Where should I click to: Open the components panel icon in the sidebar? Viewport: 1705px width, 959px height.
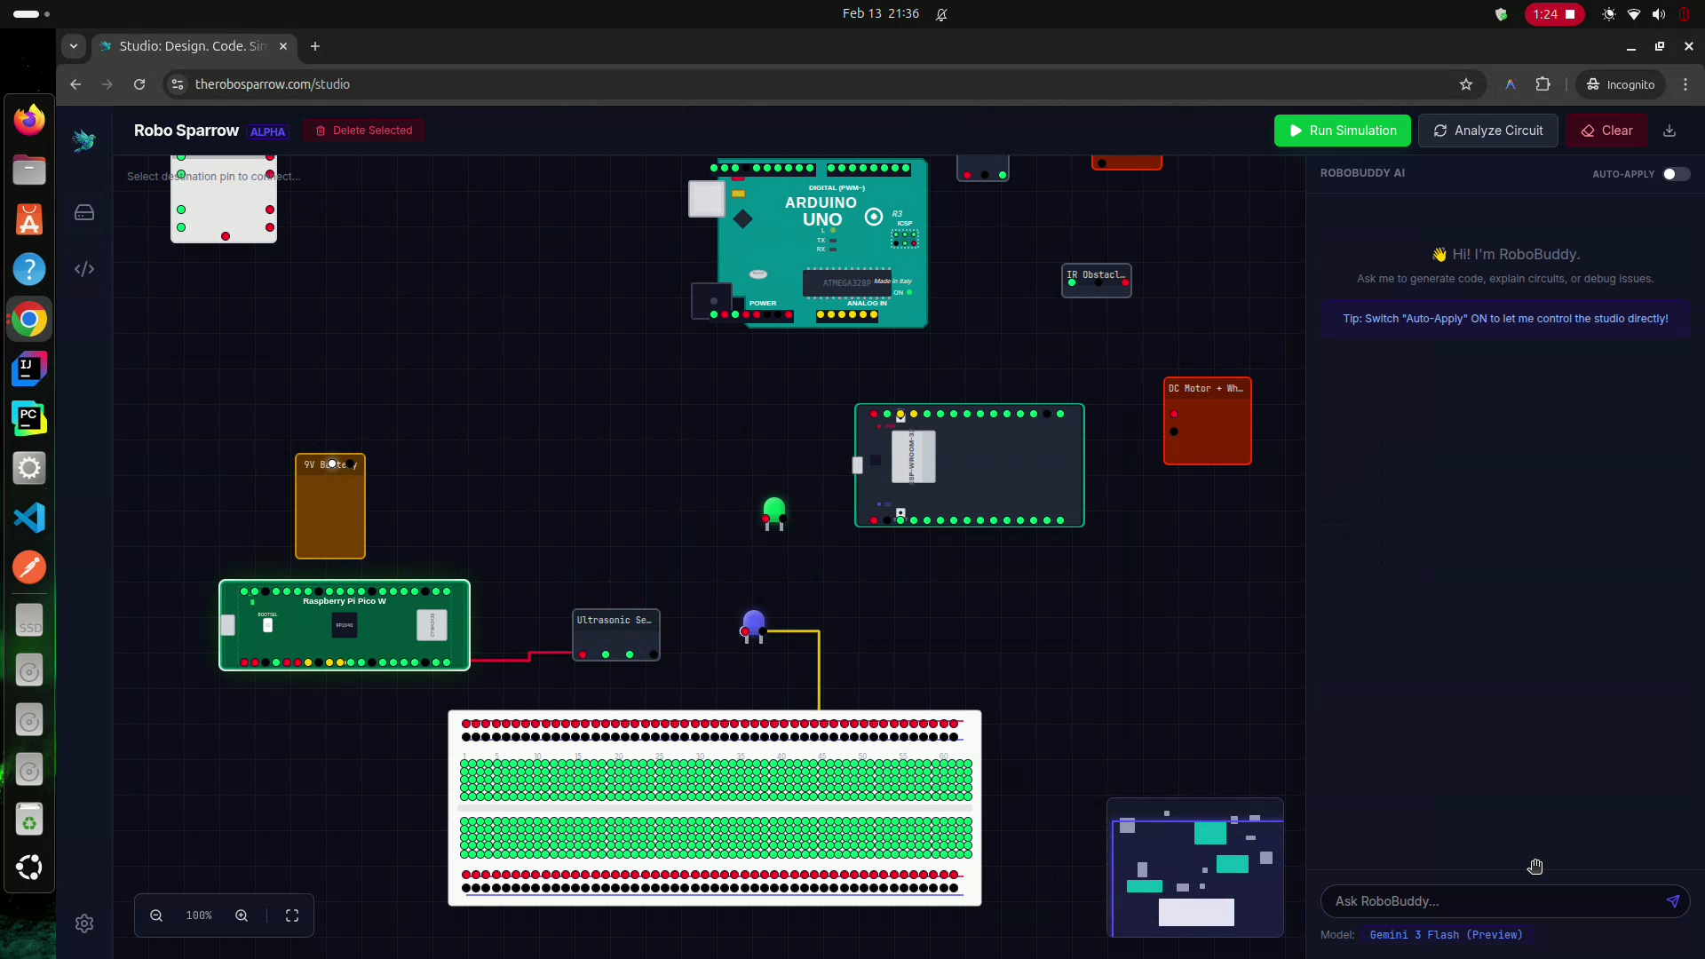(84, 213)
